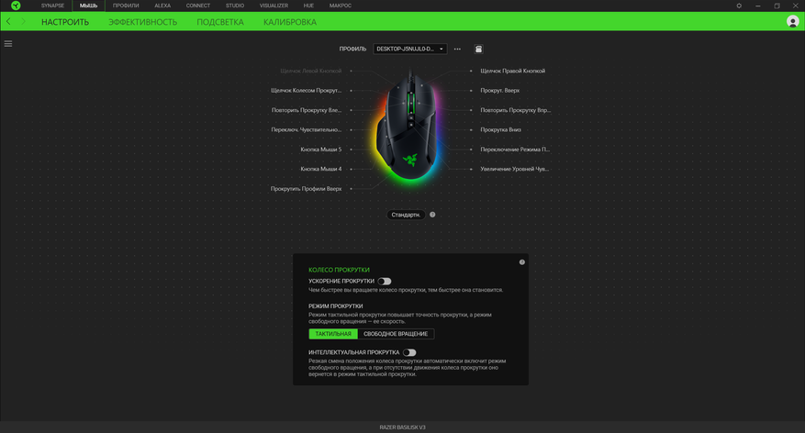This screenshot has width=805, height=433.
Task: Open the VISUALIZER tab
Action: 274,6
